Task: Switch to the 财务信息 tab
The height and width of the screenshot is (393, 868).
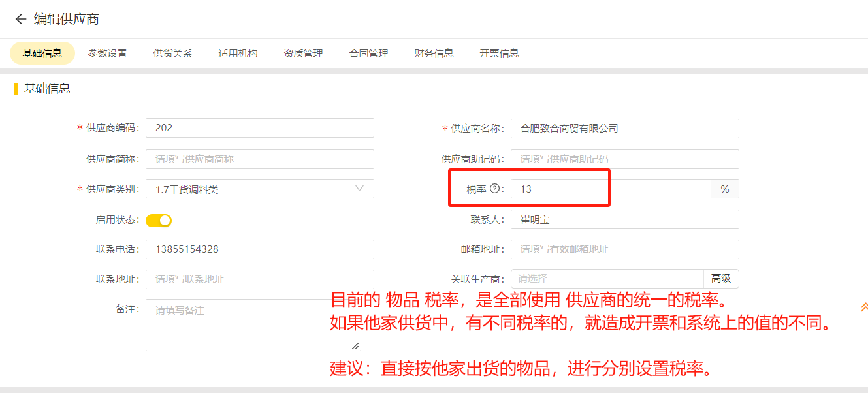Action: [x=434, y=54]
